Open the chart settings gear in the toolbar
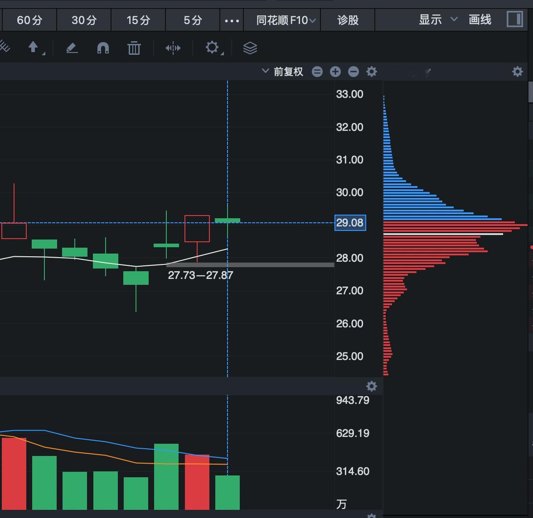 (x=211, y=48)
